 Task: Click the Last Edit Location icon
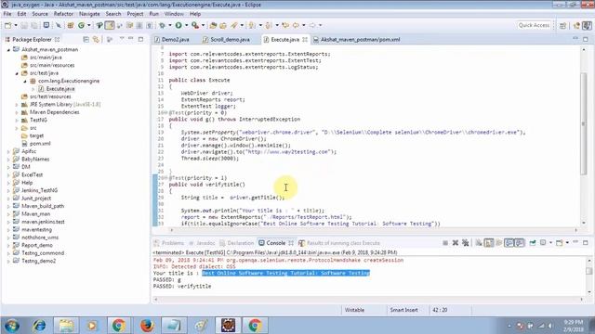(x=285, y=25)
